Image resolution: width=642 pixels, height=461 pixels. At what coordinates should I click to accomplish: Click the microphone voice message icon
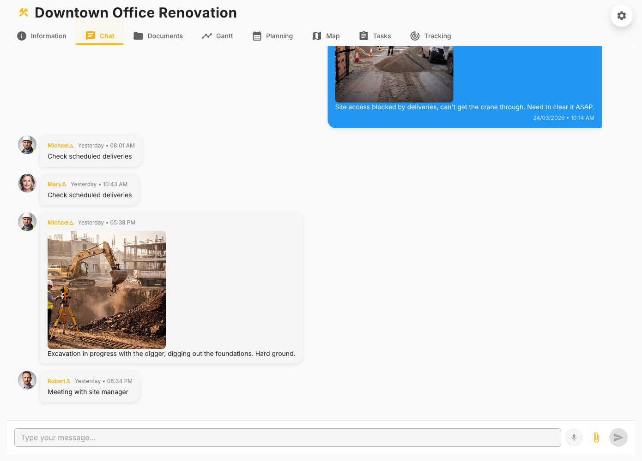pos(574,437)
